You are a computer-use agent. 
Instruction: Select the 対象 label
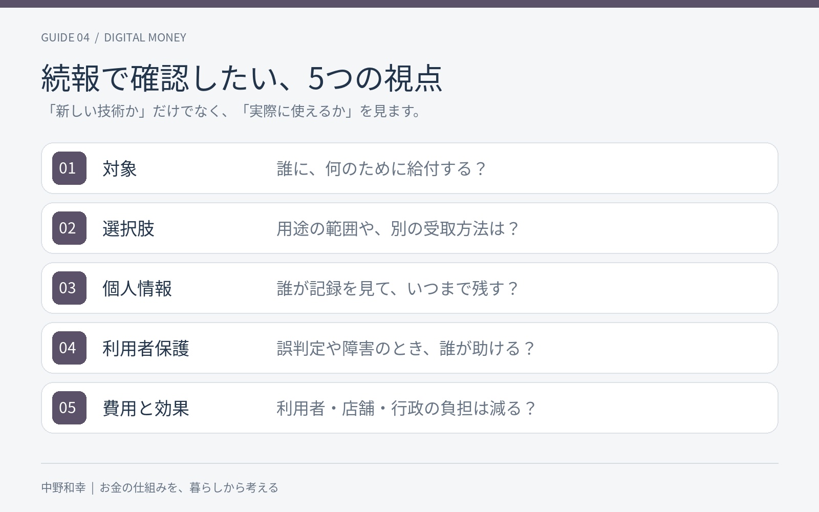click(120, 168)
